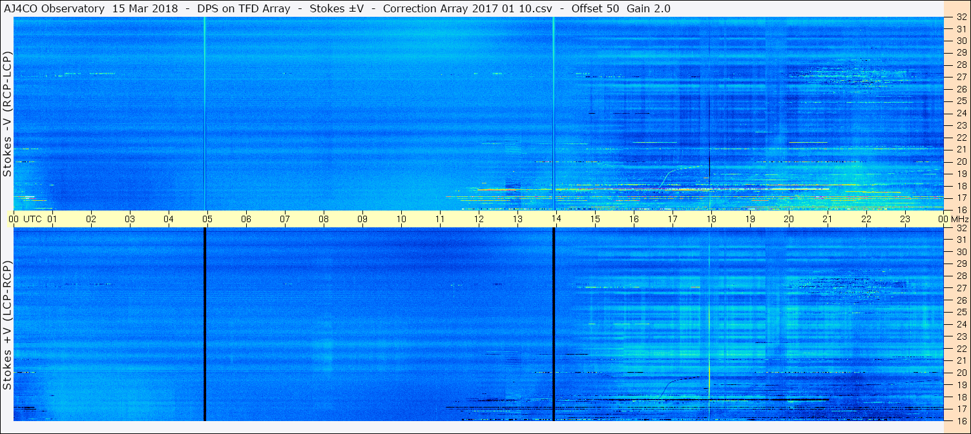Click the 'Stokes +V (LCP-RCP)' axis label
The height and width of the screenshot is (434, 971).
(8, 326)
